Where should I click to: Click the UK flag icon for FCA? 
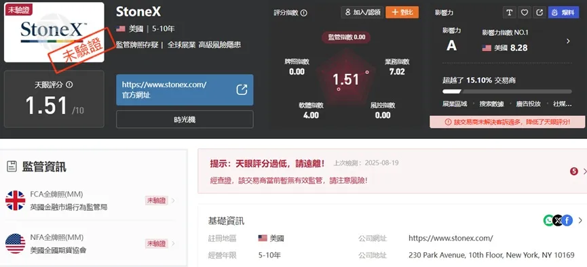[16, 201]
